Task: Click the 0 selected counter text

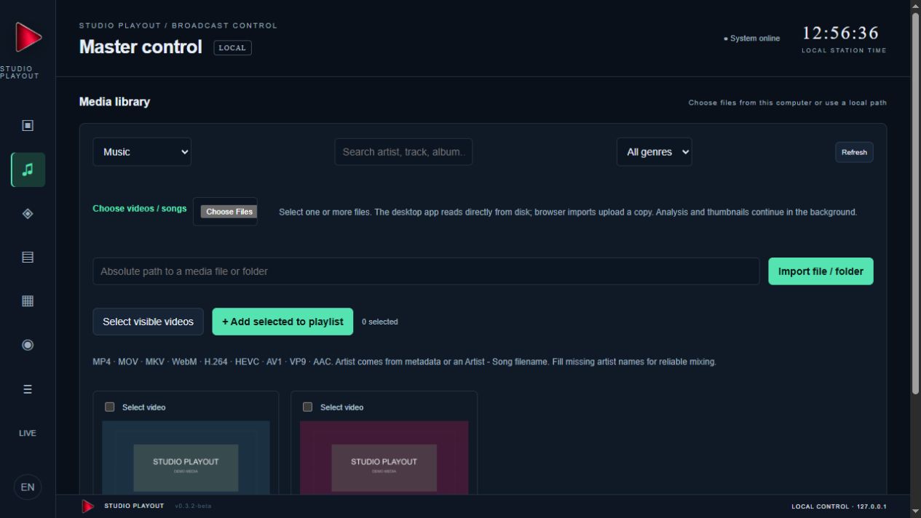Action: [380, 322]
